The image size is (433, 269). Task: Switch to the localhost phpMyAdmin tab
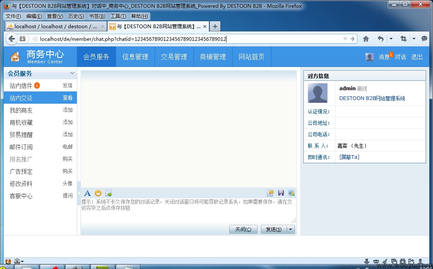click(55, 27)
